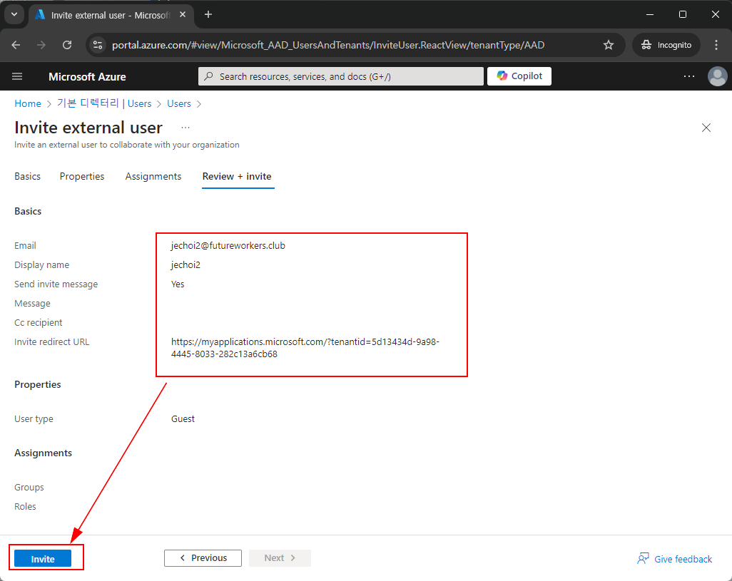Click the Display name label
The height and width of the screenshot is (581, 732).
[x=41, y=265]
